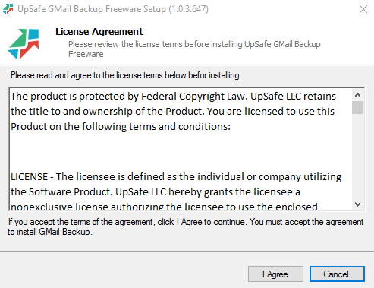
Task: Click the scrollbar track below the thumb
Action: pyautogui.click(x=357, y=156)
